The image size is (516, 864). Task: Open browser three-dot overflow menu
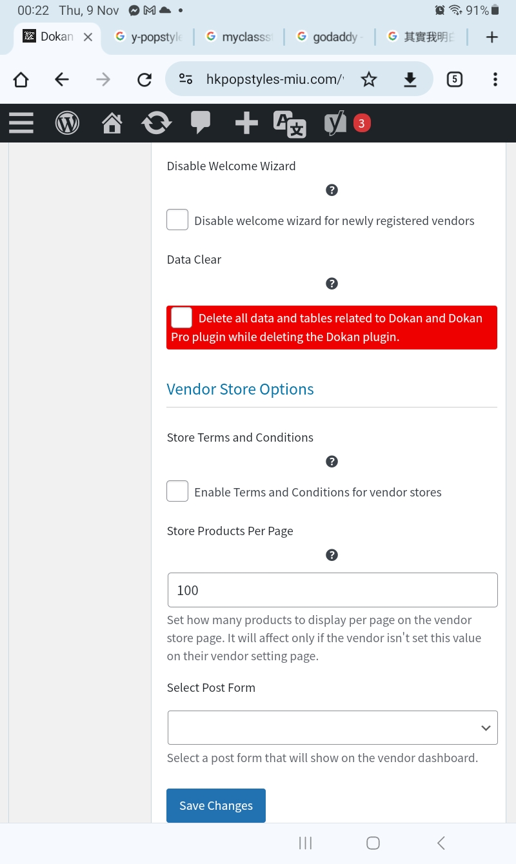[x=495, y=79]
